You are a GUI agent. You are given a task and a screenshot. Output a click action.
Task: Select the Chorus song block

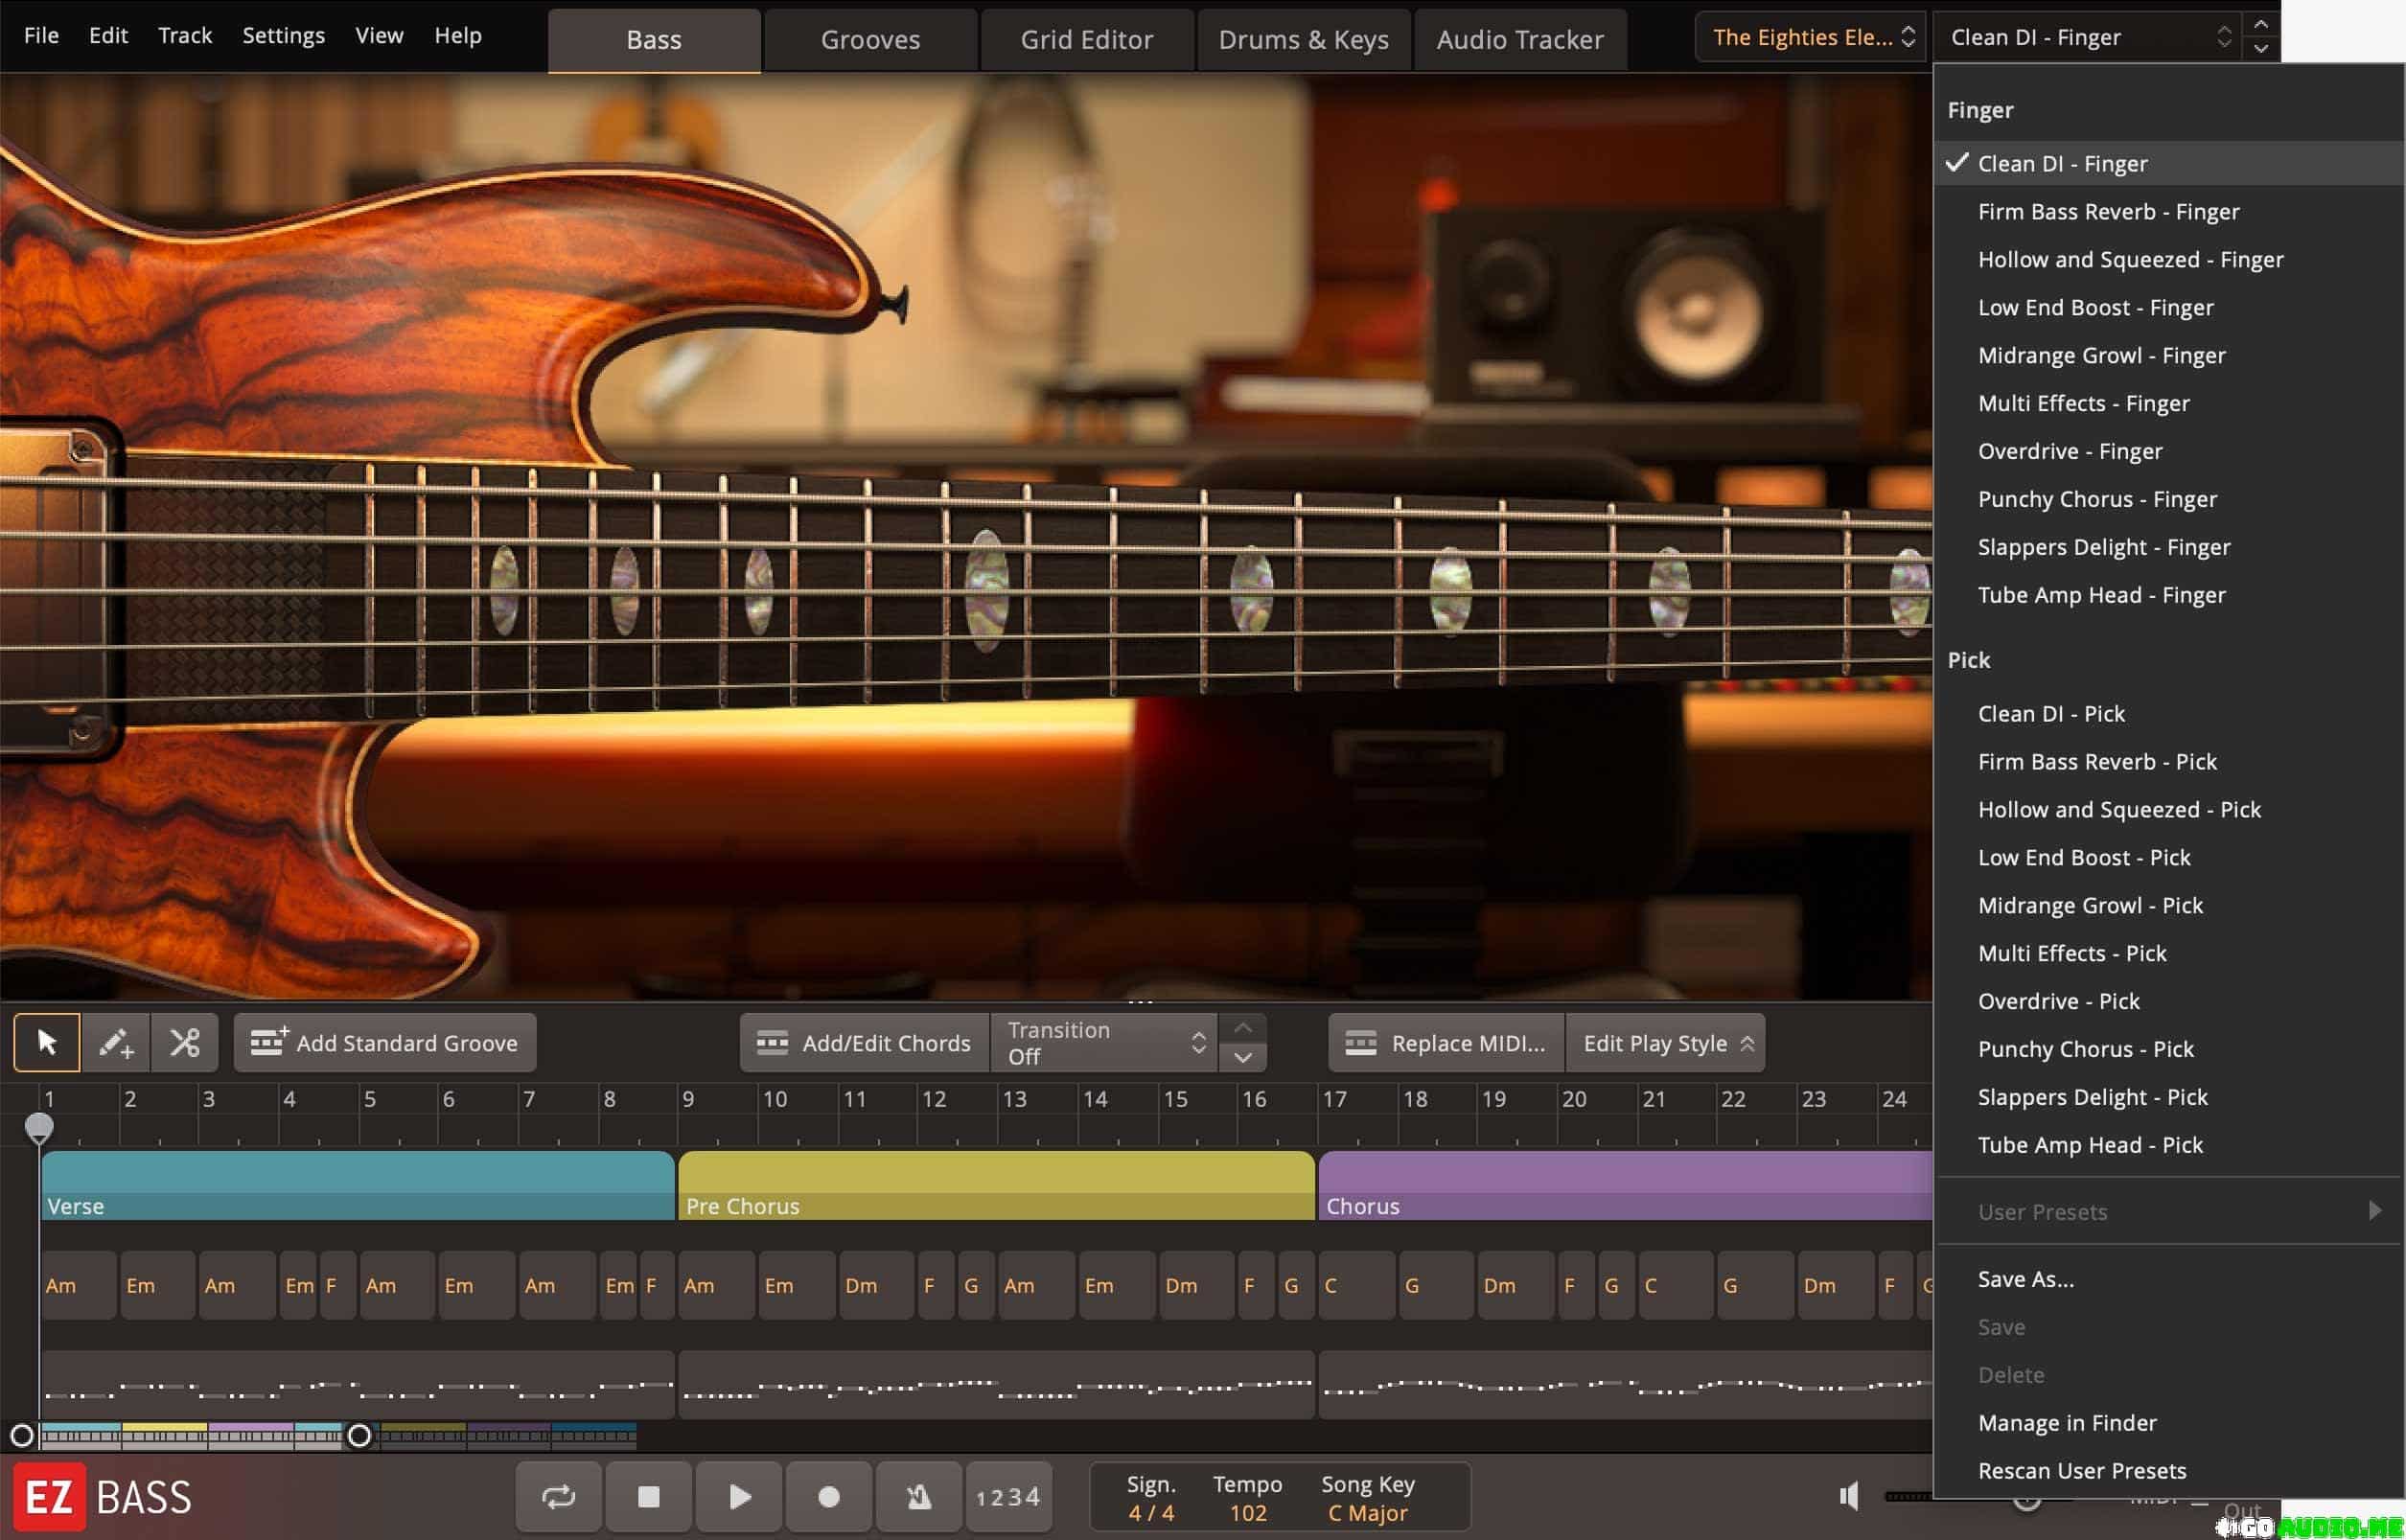[1625, 1185]
